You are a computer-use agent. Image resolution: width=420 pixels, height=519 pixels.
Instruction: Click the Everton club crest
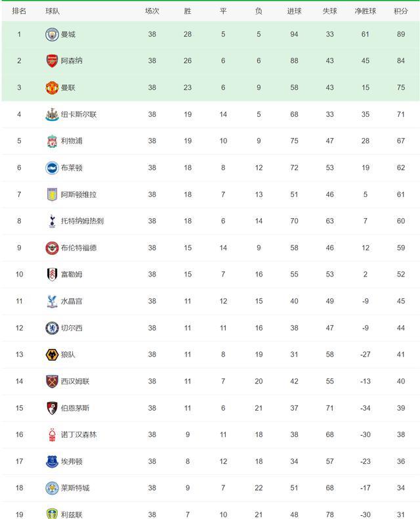tap(52, 461)
